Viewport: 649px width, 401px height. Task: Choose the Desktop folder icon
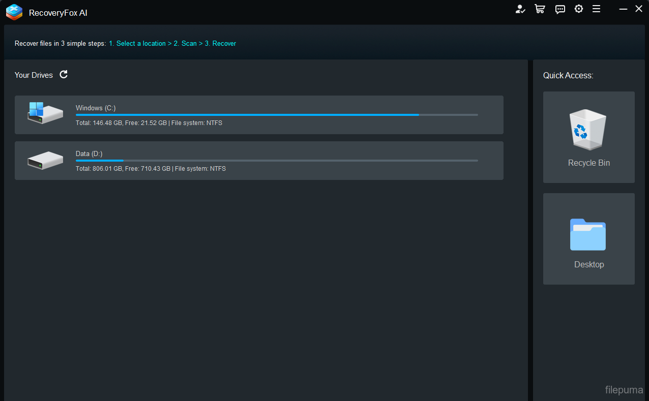pyautogui.click(x=588, y=234)
